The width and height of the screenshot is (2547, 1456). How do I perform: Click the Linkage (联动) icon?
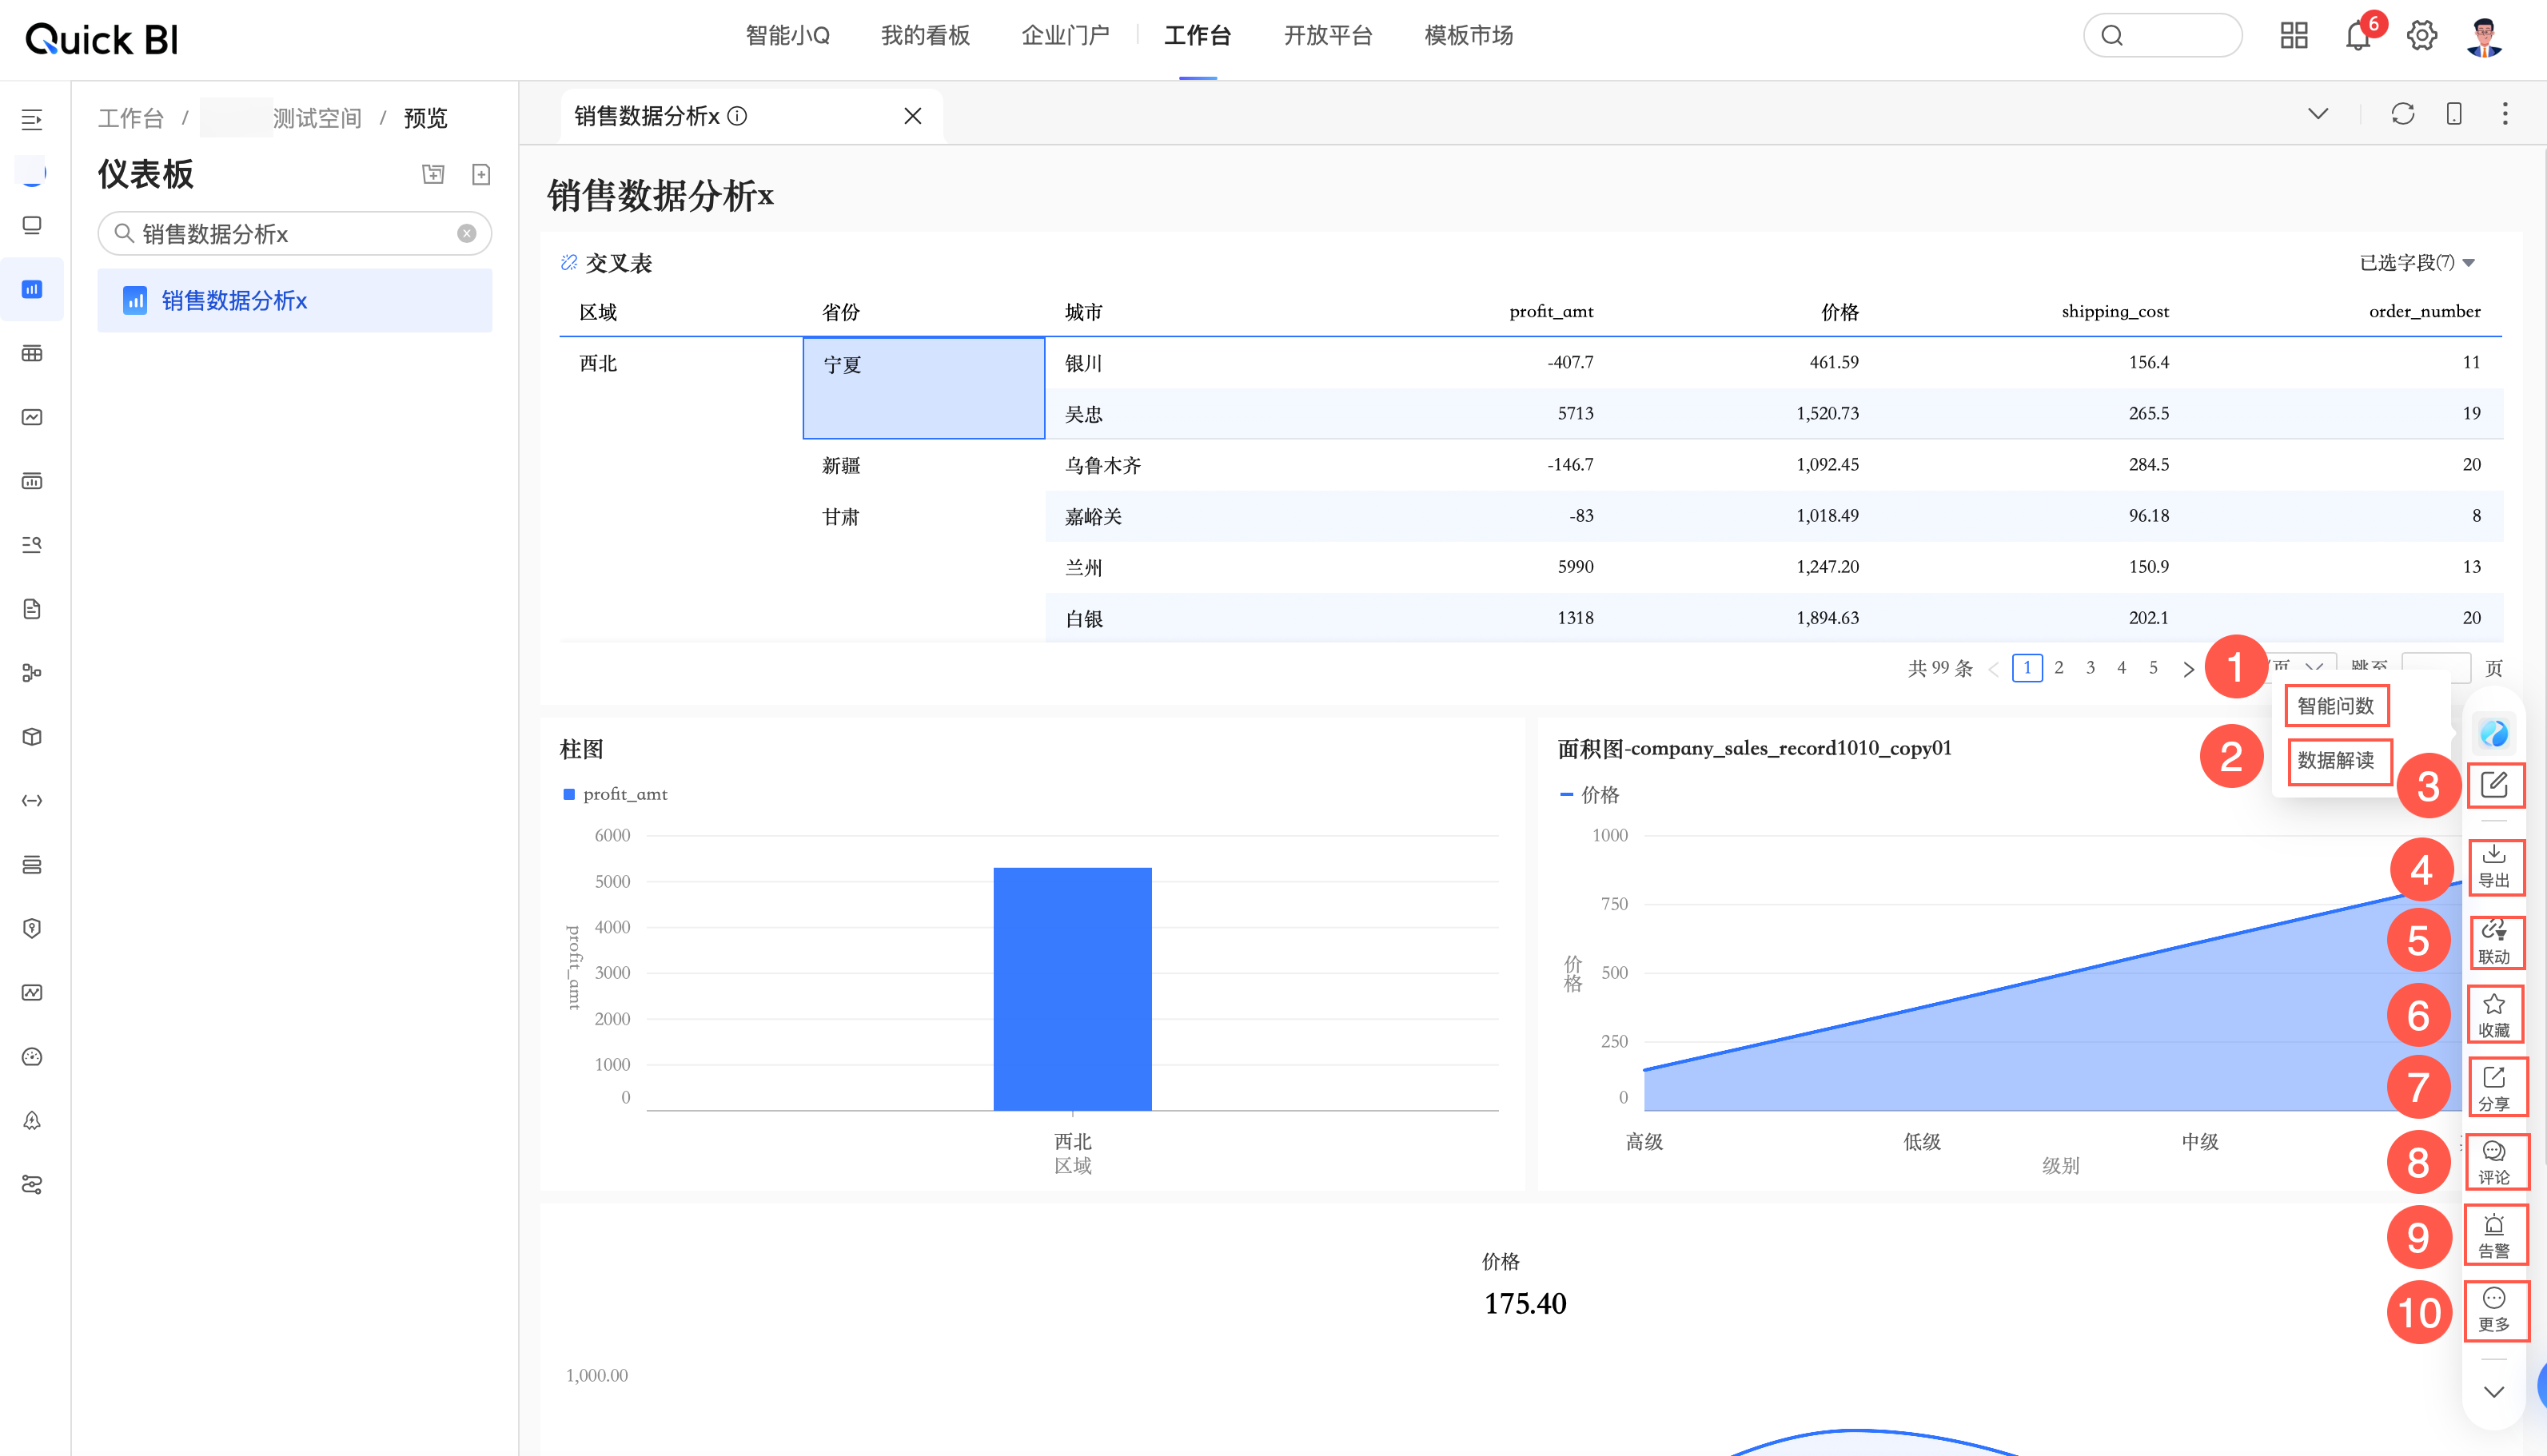(x=2493, y=941)
